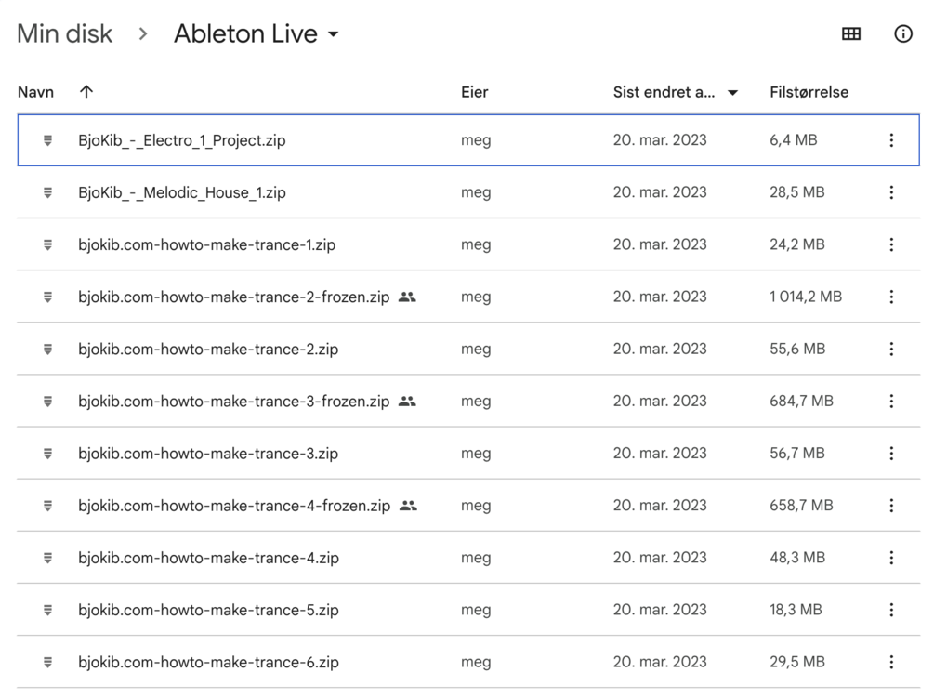Select the bjokib.com-howto-make-trance-4.zip file row
Image resolution: width=934 pixels, height=699 pixels.
208,559
